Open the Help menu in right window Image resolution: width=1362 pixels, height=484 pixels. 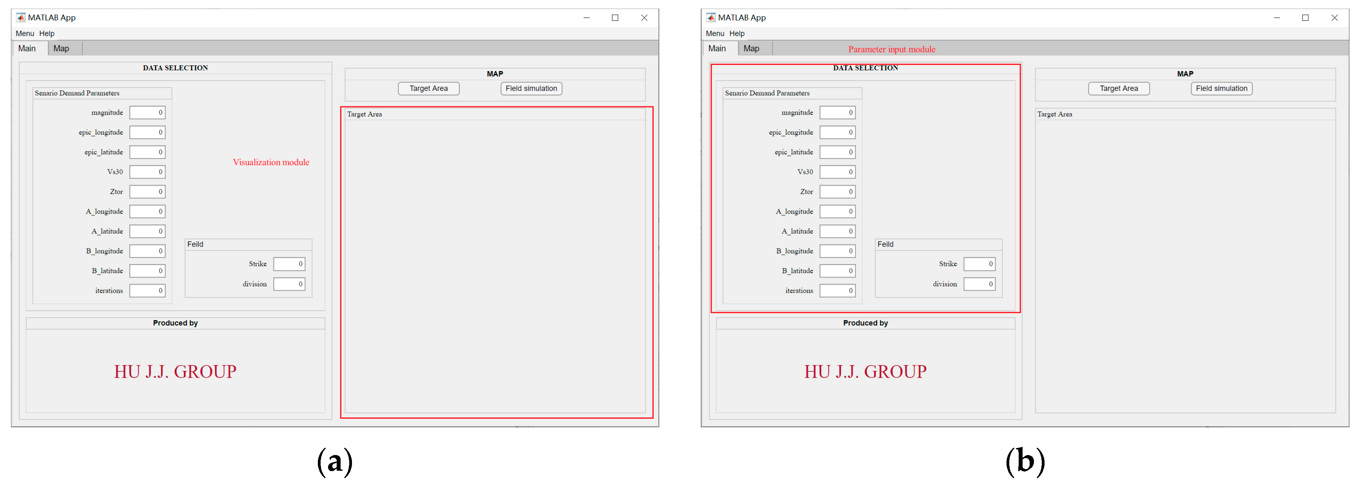[736, 33]
